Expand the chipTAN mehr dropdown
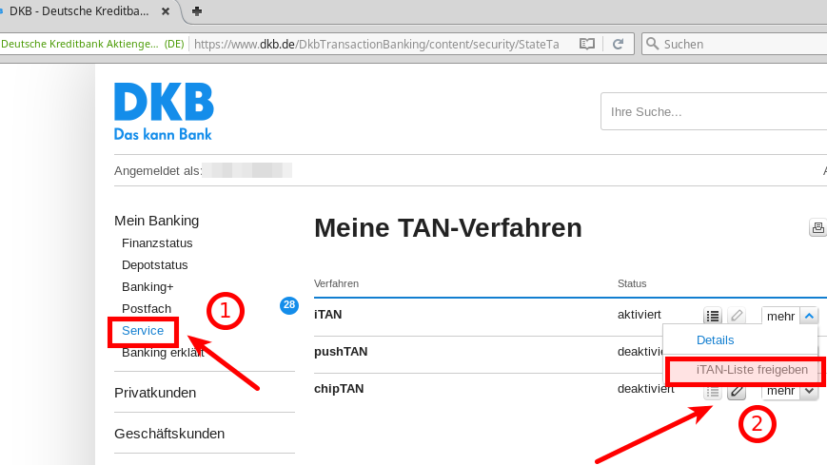The image size is (827, 465). click(809, 391)
